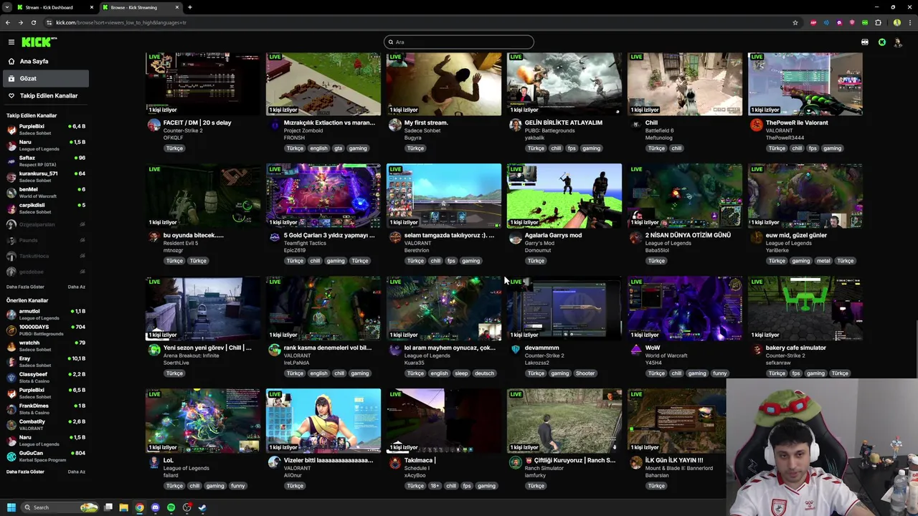Switch to Stream - Kick Dashboard tab
Image resolution: width=918 pixels, height=516 pixels.
[55, 7]
